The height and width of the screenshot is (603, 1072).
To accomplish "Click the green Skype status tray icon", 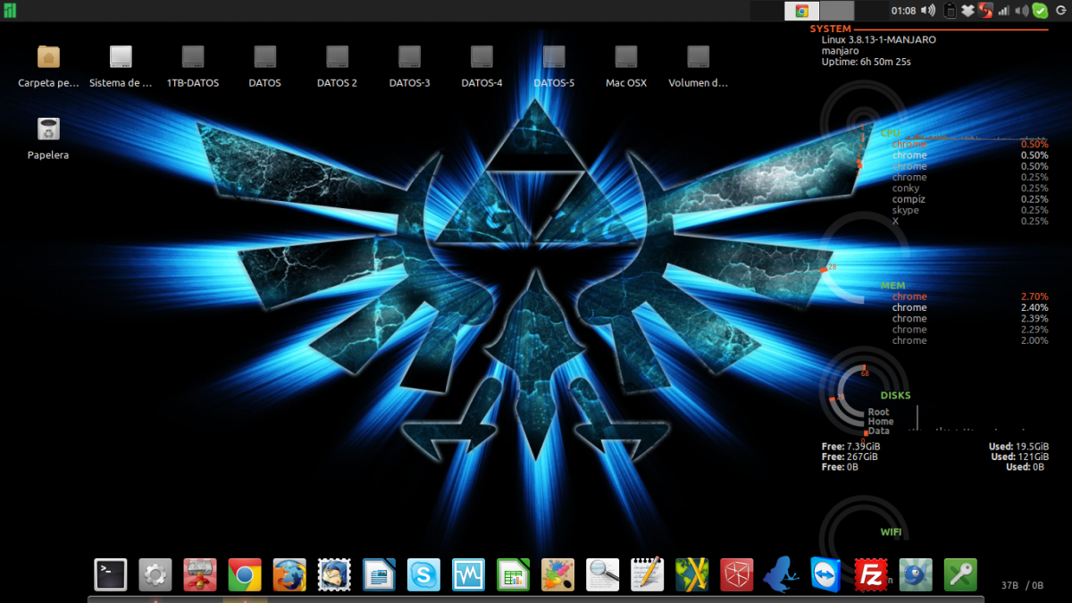I will click(1040, 11).
